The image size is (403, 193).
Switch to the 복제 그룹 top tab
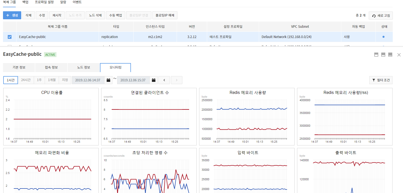pyautogui.click(x=9, y=2)
